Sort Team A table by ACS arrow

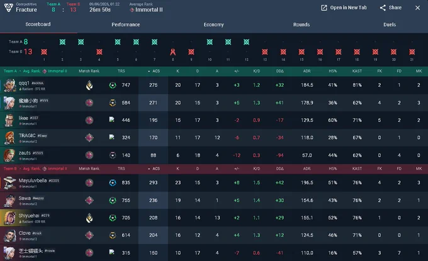pyautogui.click(x=149, y=71)
